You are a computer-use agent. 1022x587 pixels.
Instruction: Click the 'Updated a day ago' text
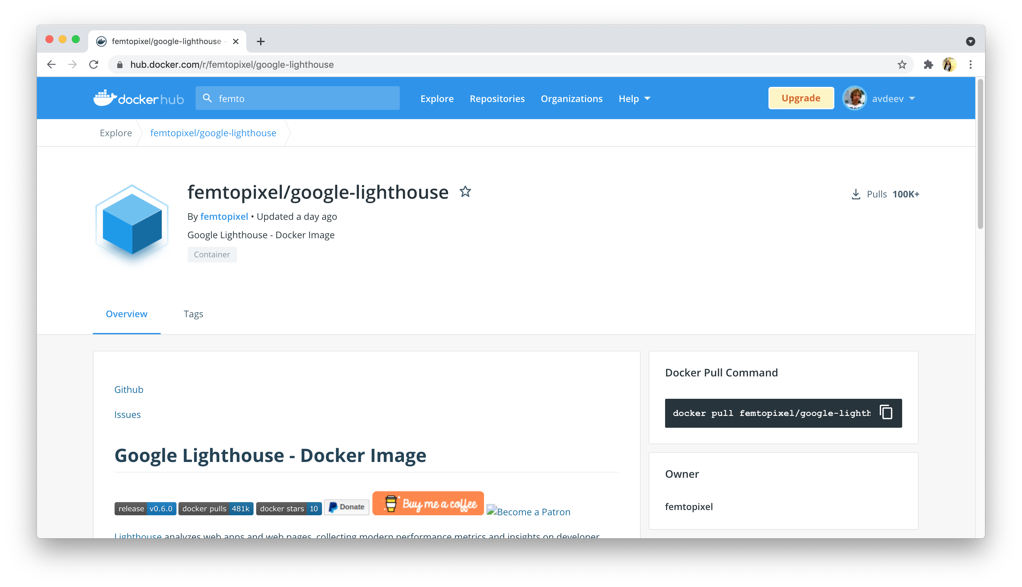(x=296, y=217)
